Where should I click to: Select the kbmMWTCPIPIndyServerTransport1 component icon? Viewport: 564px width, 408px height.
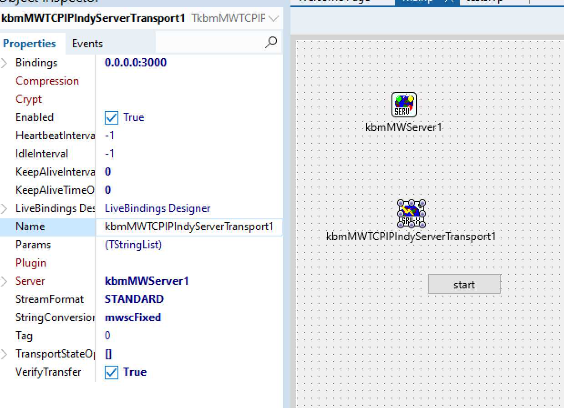[x=412, y=214]
